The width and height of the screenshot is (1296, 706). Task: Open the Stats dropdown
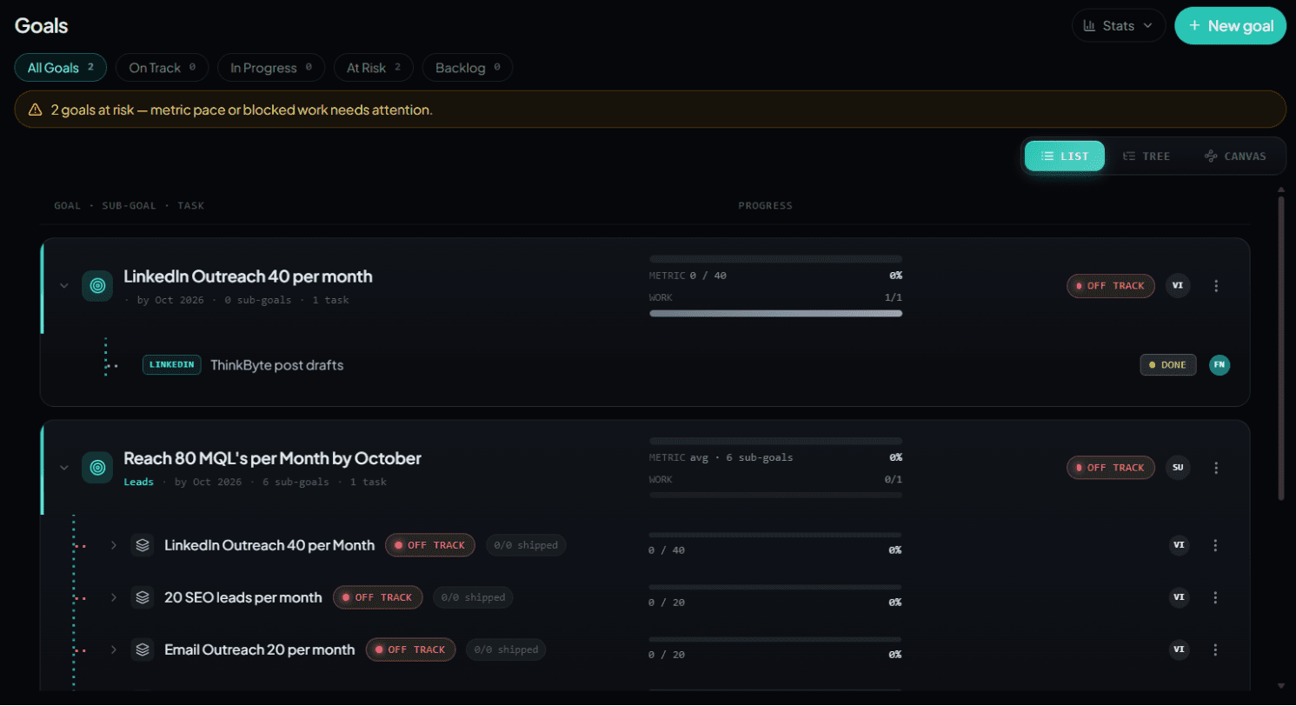point(1119,26)
